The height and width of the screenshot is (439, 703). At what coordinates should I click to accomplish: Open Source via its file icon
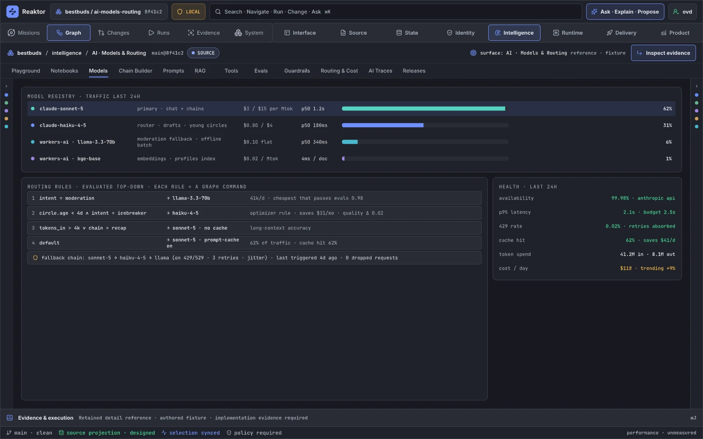(343, 33)
